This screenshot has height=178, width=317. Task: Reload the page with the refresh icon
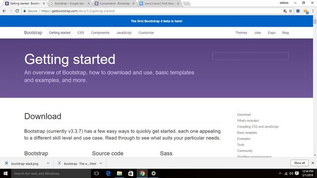click(17, 11)
